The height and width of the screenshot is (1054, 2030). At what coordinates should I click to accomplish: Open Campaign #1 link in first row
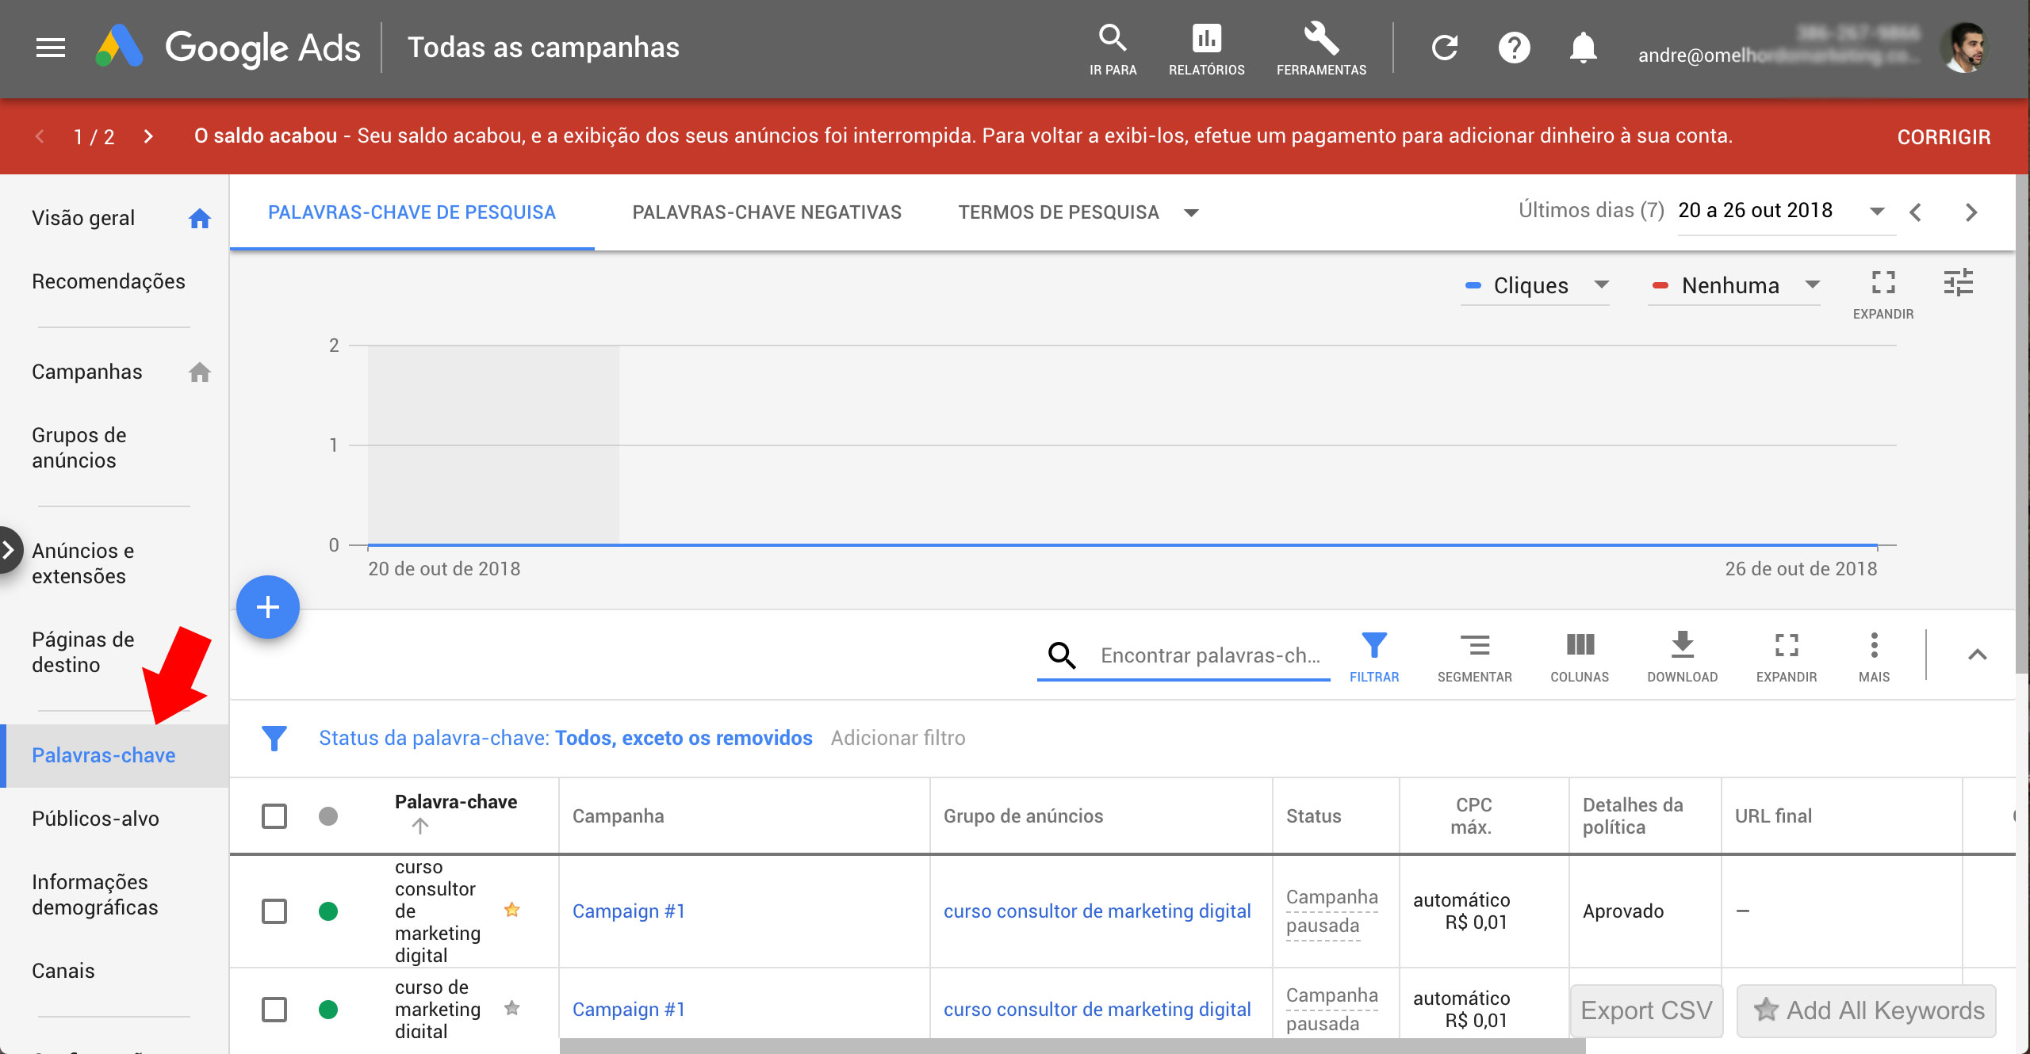(628, 911)
